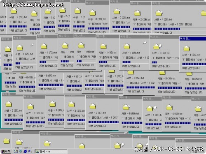Click the folder icon in the 사본 - 3 (67).txt dialog

71,104
